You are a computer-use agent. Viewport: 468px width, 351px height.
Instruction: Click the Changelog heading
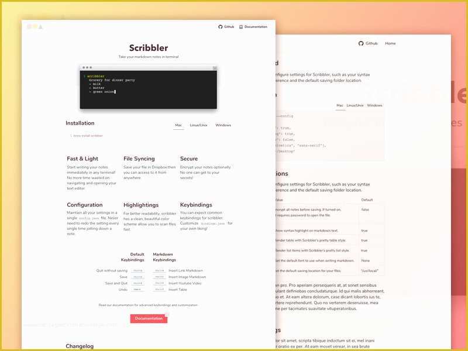(x=80, y=346)
